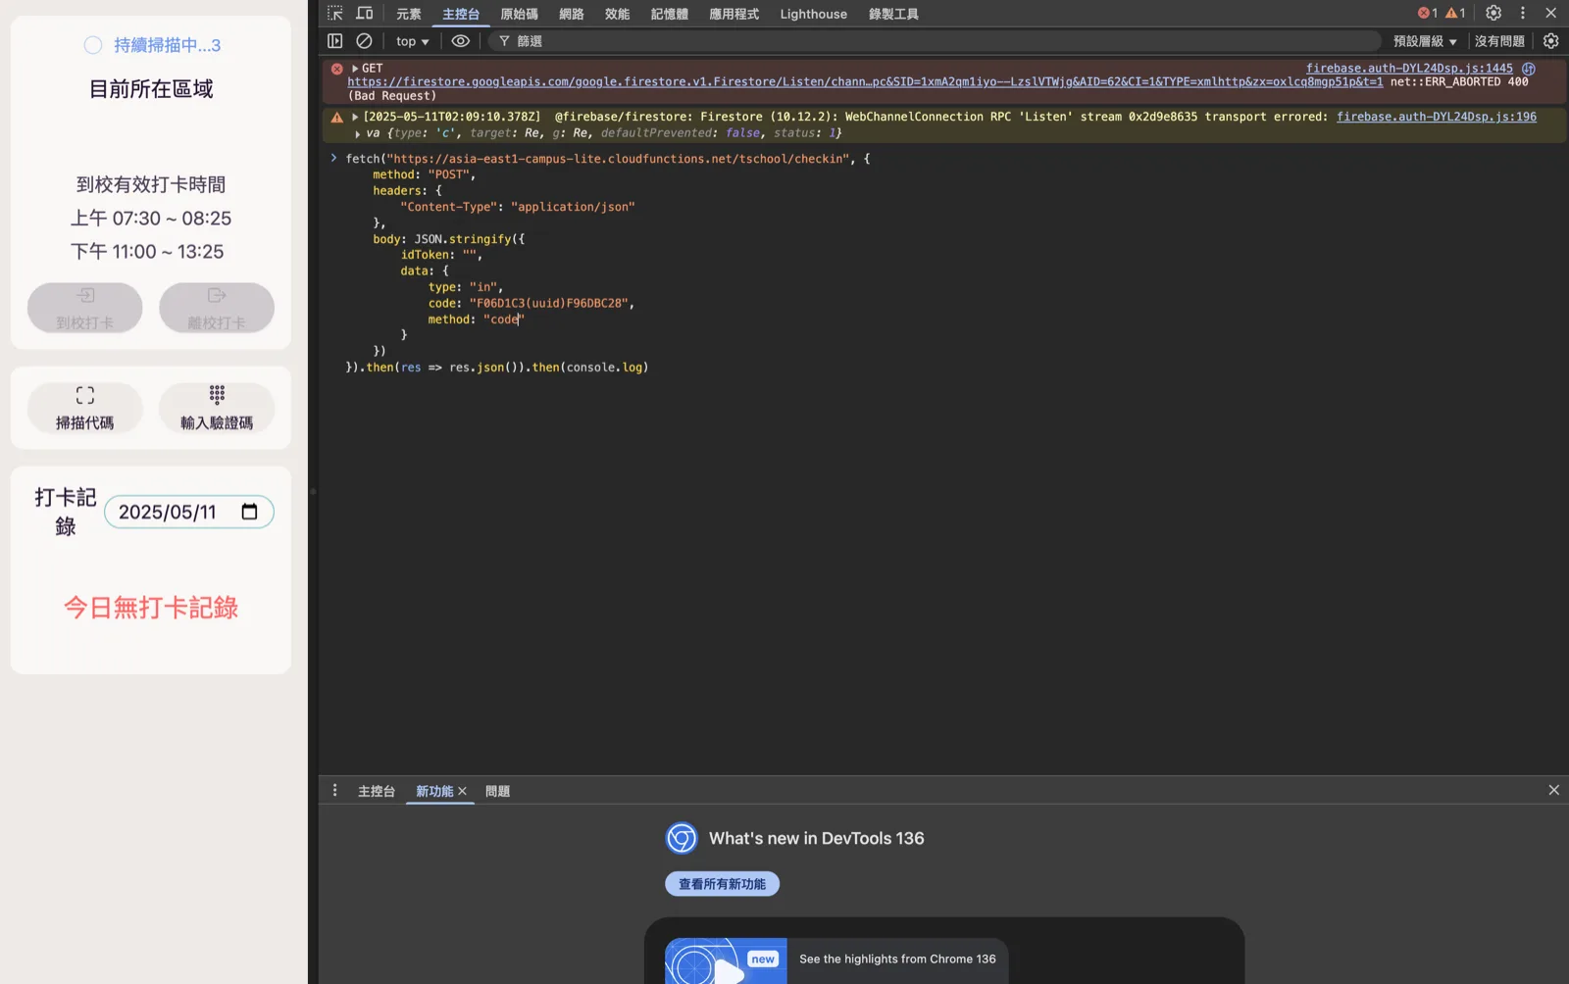The image size is (1569, 984).
Task: Show the console sidebar panel icon
Action: [x=335, y=41]
